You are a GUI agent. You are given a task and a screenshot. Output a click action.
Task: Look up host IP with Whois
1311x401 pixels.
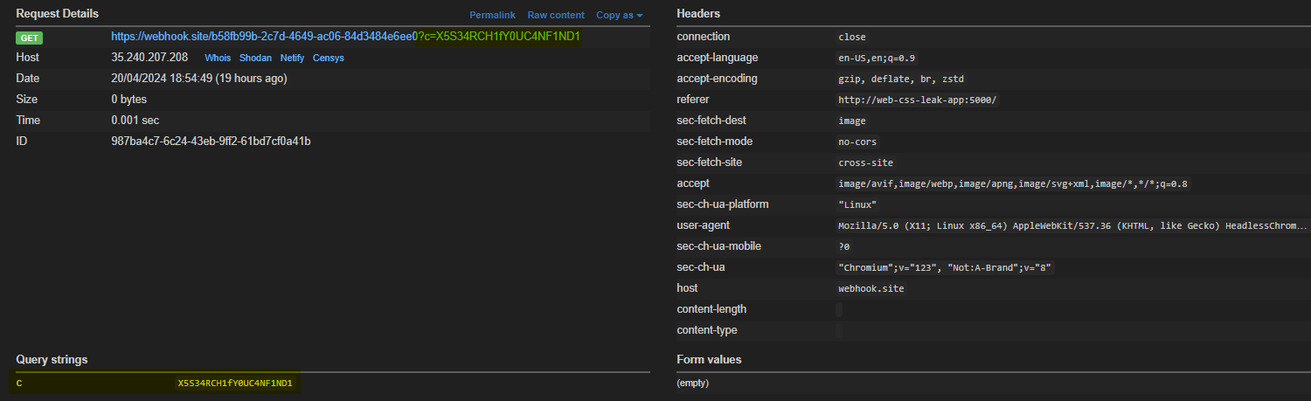(218, 58)
